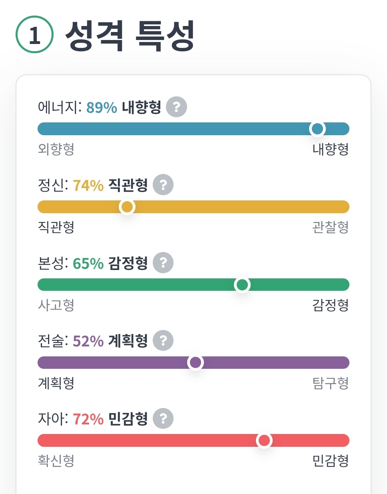387x494 pixels.
Task: Open the question mark beside 직관형
Action: point(163,185)
